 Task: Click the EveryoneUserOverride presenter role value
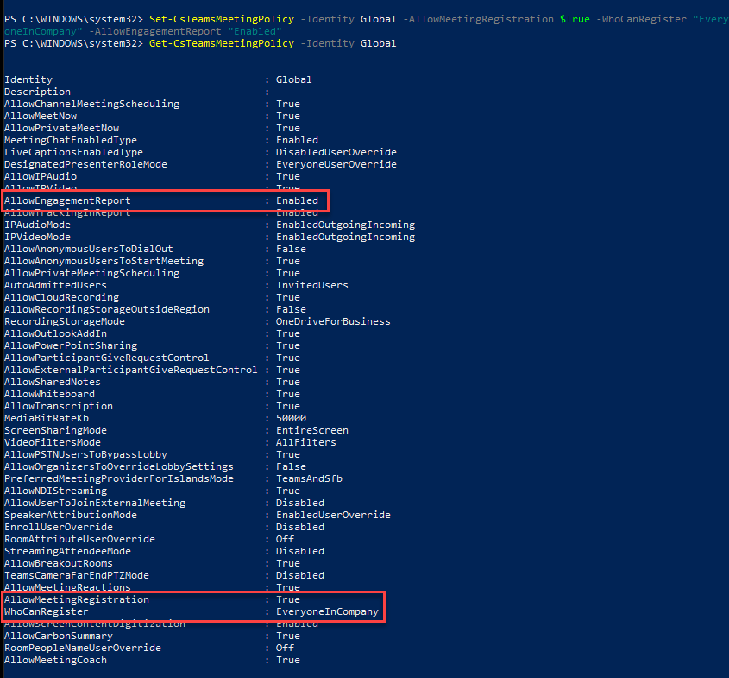[x=336, y=164]
